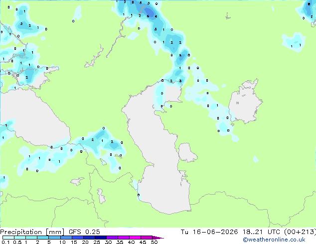Click the 2–5 mm legend color segment

tap(43, 238)
